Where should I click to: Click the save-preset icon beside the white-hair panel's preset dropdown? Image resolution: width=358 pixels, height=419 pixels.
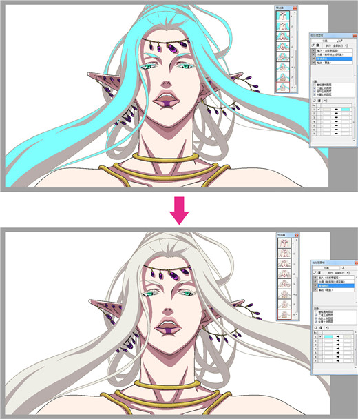pos(343,268)
